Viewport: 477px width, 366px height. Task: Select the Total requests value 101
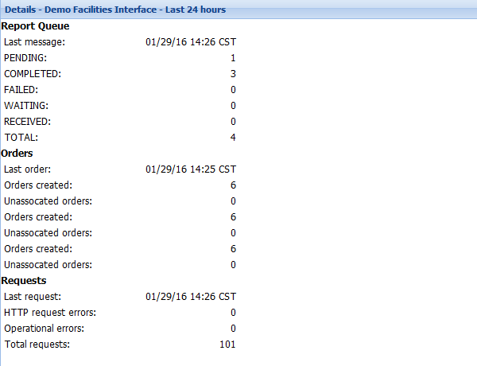click(227, 345)
